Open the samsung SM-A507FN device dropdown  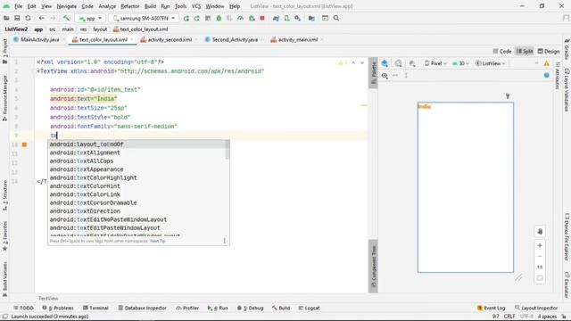[144, 18]
